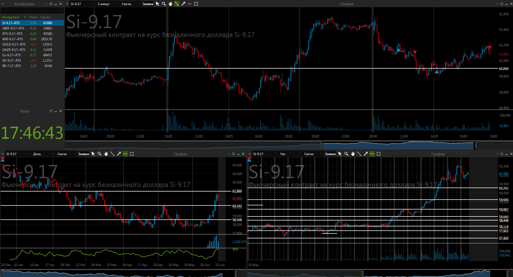513x277 pixels.
Task: Sort by the Инструмент column header
Action: pos(11,17)
